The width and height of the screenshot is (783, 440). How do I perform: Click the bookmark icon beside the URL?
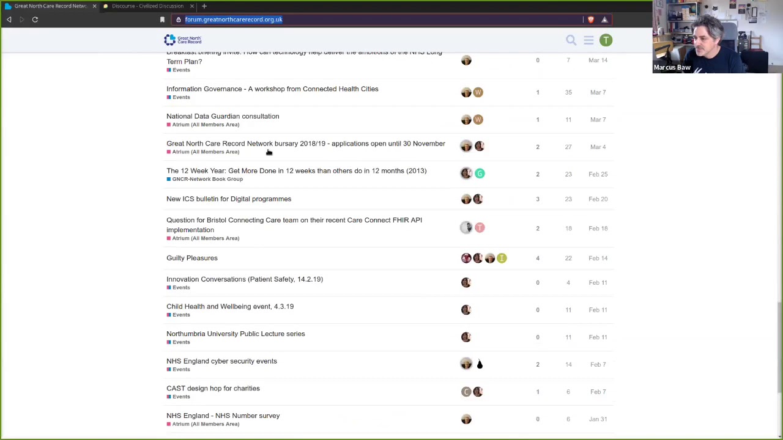[162, 20]
